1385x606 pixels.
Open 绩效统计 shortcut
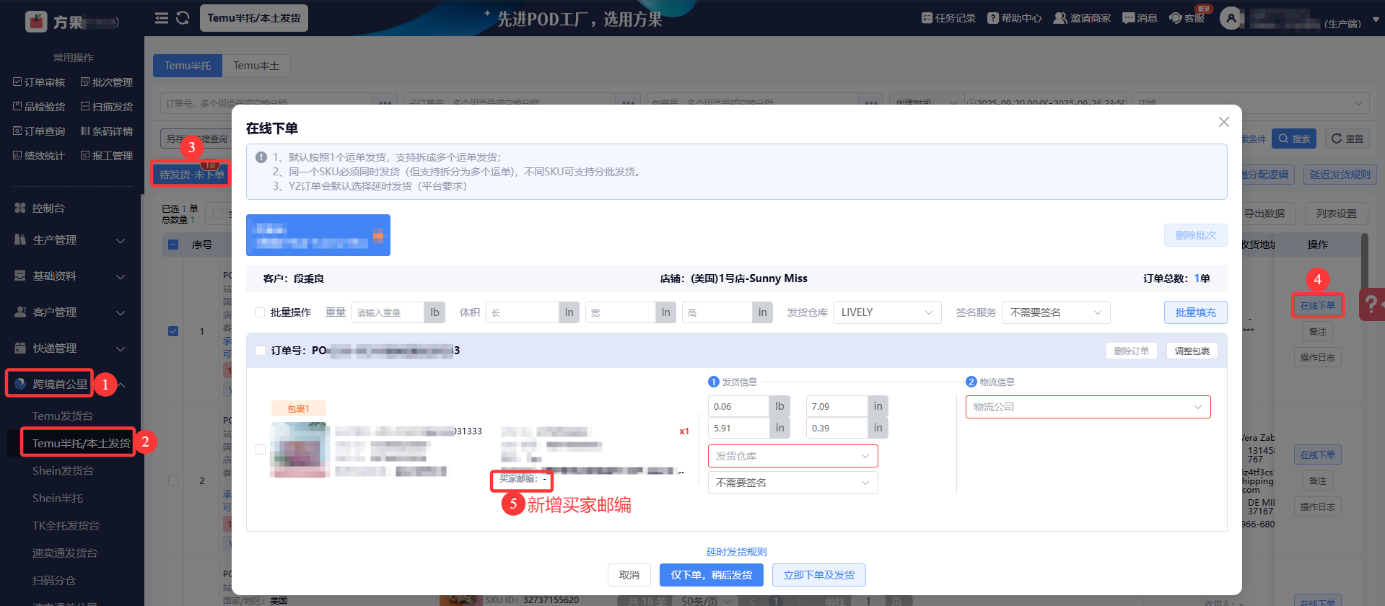[x=39, y=156]
